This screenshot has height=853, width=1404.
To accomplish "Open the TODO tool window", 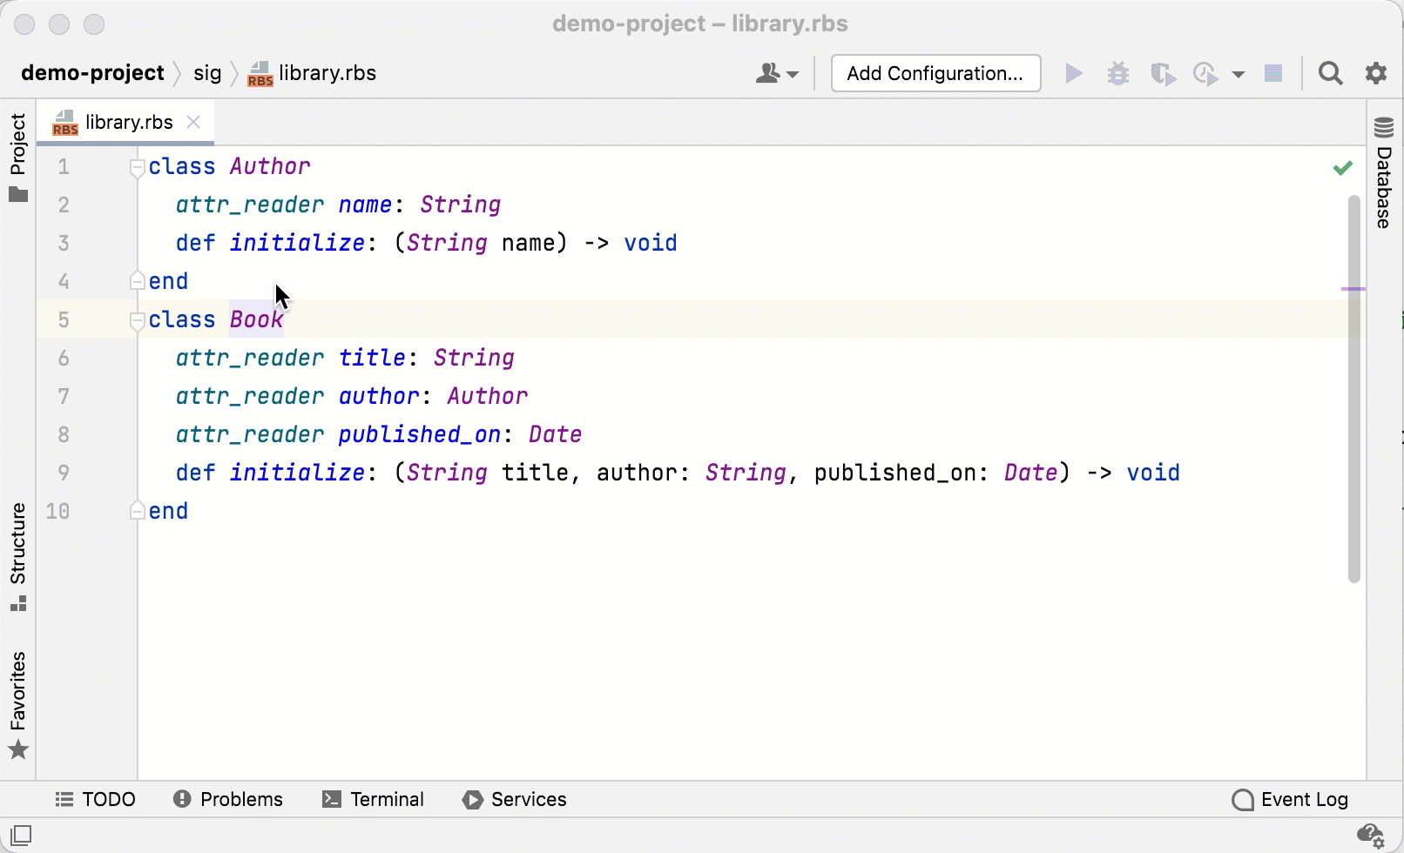I will [96, 799].
